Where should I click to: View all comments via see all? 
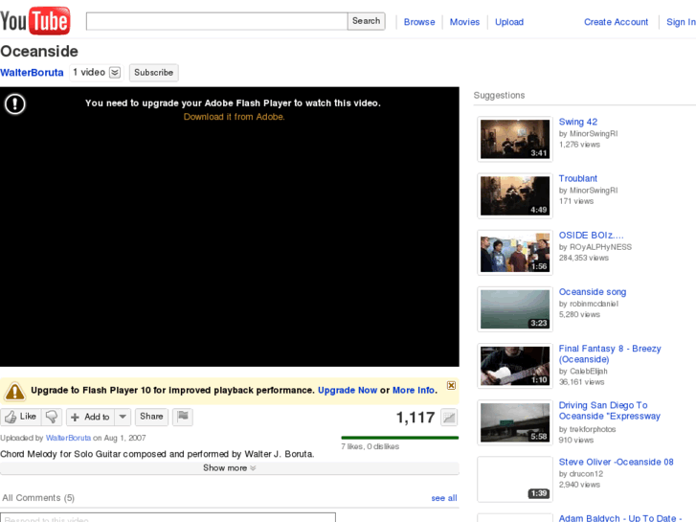444,498
